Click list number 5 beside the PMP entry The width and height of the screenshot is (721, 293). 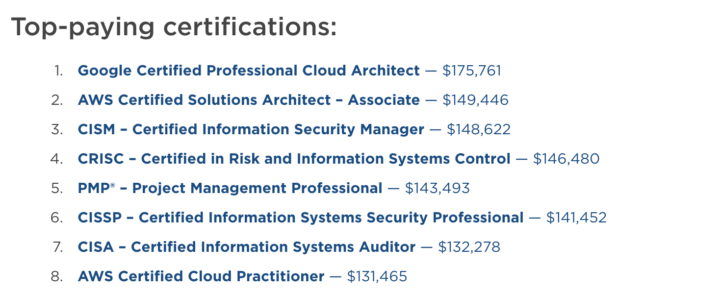click(57, 189)
